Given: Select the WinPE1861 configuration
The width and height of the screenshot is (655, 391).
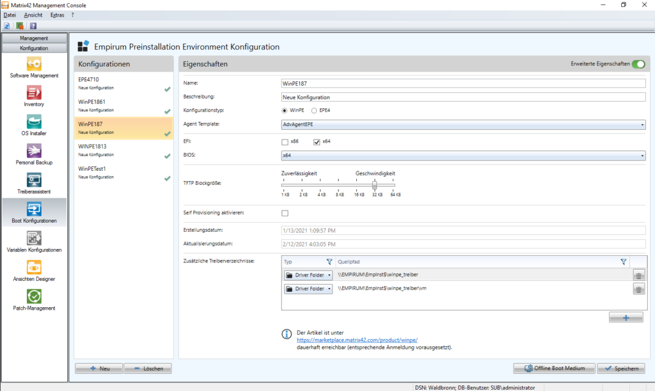Looking at the screenshot, I should (123, 106).
